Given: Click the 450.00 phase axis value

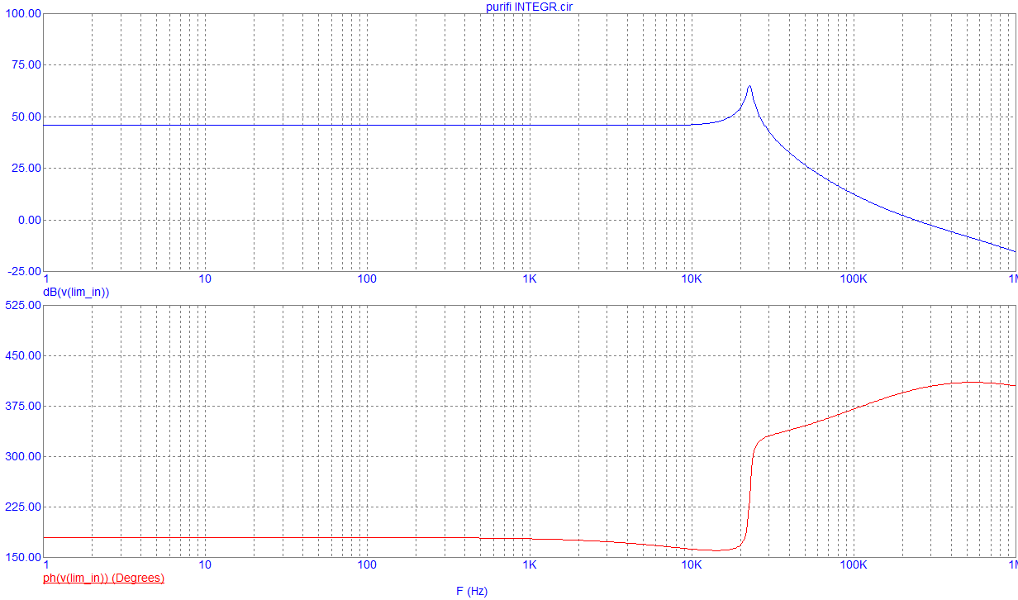Looking at the screenshot, I should pyautogui.click(x=21, y=355).
